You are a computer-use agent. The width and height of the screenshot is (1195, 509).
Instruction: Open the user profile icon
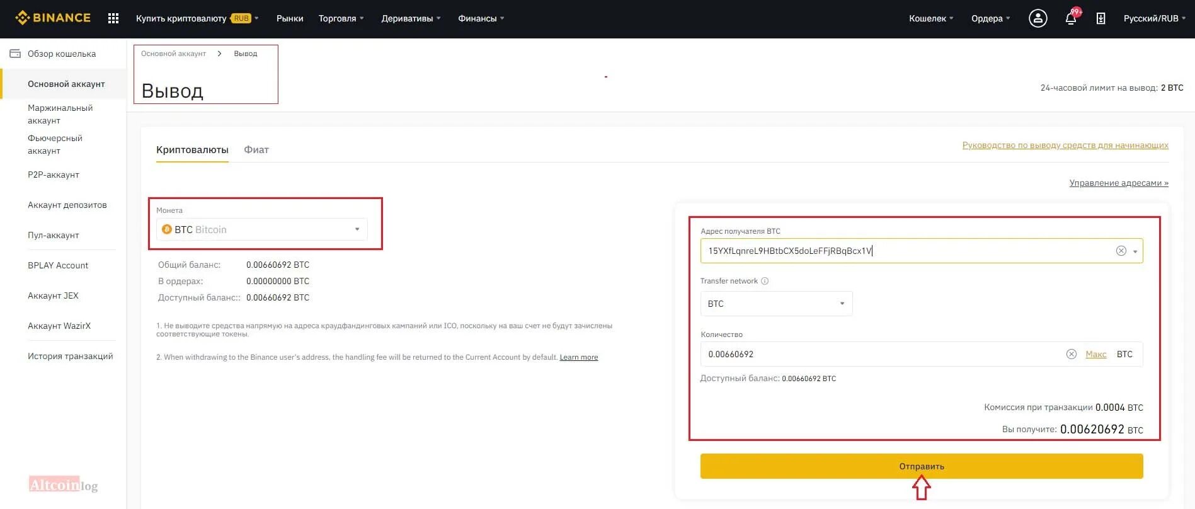pos(1038,18)
